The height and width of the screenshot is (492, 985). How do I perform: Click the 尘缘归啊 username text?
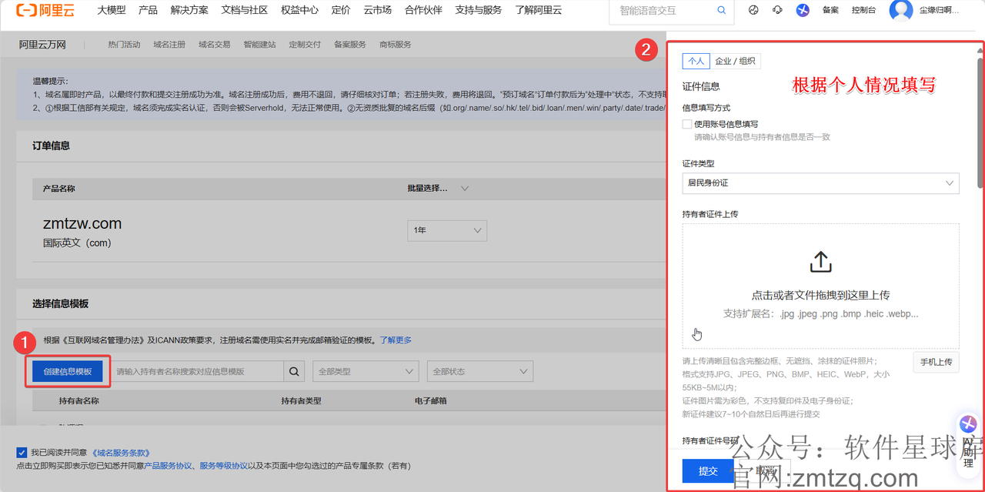940,10
